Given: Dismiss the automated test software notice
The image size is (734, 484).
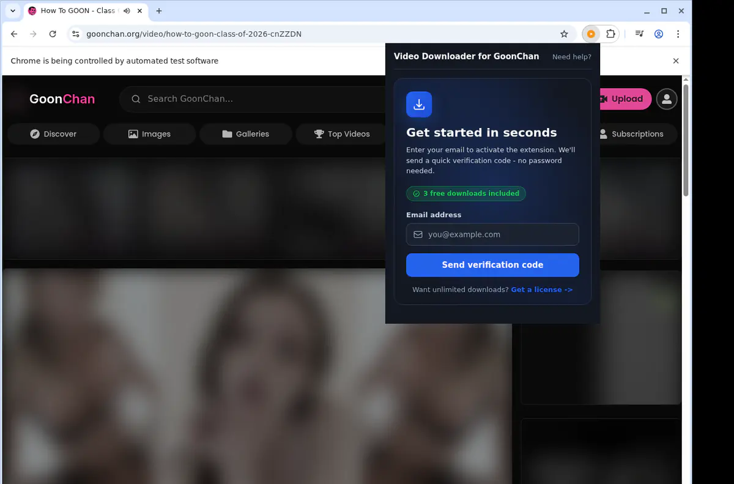Looking at the screenshot, I should pyautogui.click(x=676, y=61).
